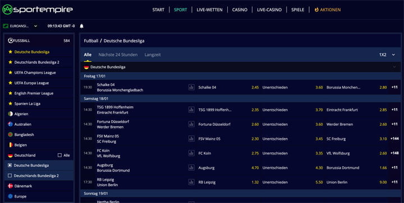The width and height of the screenshot is (404, 203).
Task: Open CASINO in top navigation
Action: (x=240, y=10)
